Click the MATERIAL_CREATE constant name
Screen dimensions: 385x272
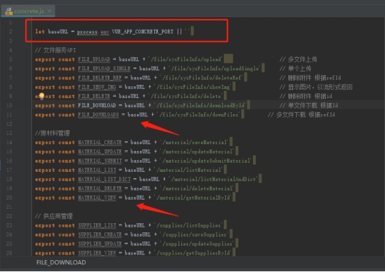[x=99, y=143]
